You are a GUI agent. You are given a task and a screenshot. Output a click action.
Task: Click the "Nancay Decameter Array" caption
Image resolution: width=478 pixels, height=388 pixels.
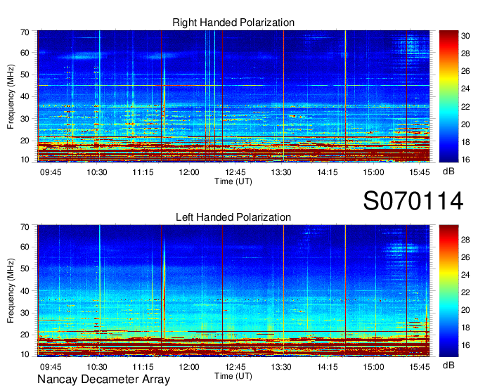103,380
